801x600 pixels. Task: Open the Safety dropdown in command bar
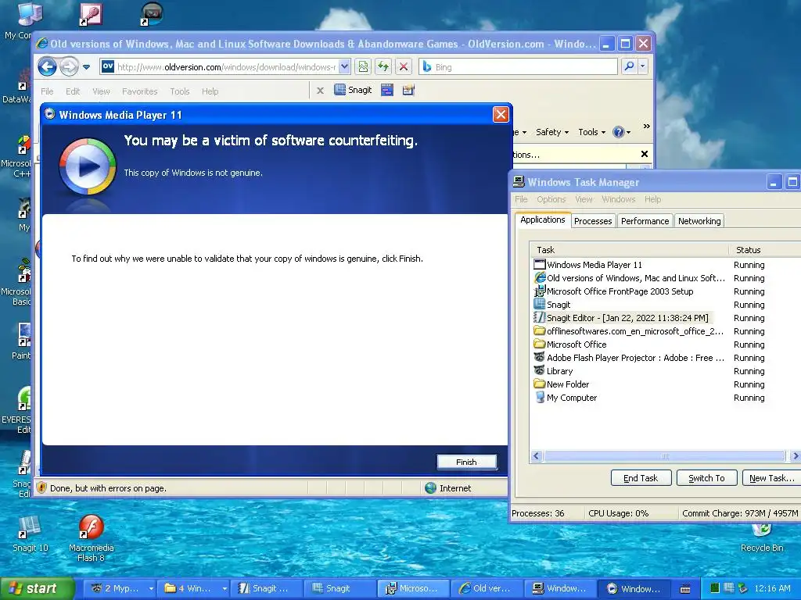551,131
